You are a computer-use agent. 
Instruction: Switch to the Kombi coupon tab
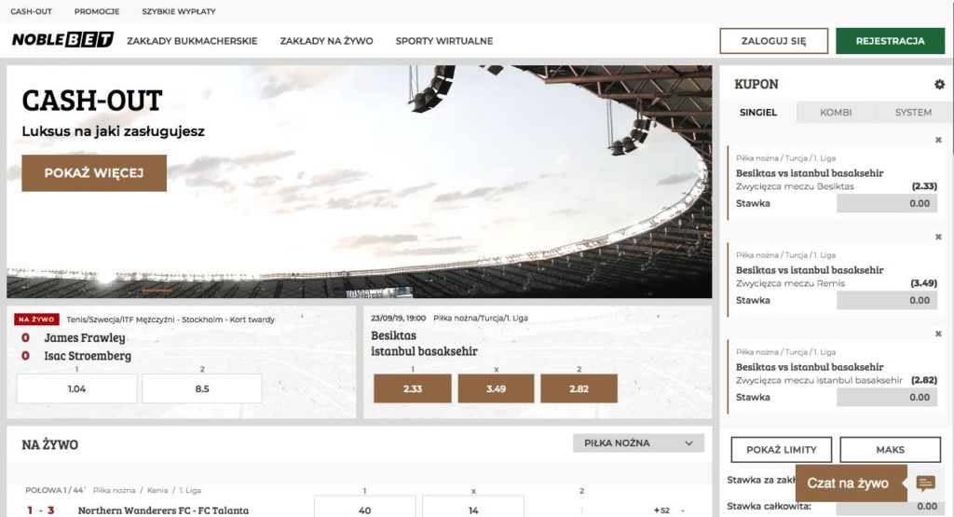[x=836, y=113]
